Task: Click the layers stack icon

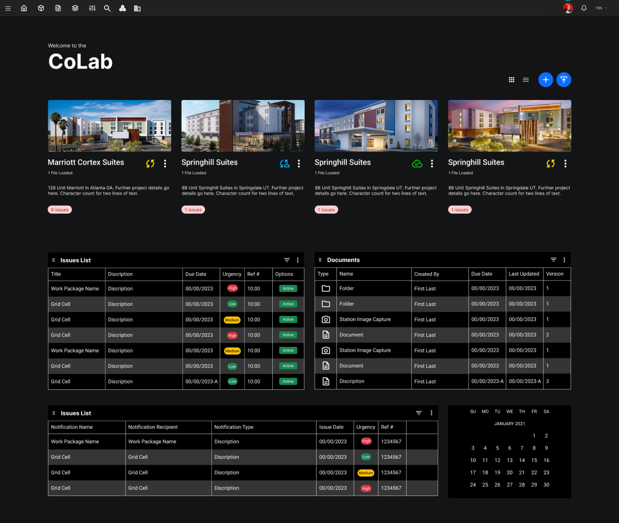Action: click(x=75, y=8)
